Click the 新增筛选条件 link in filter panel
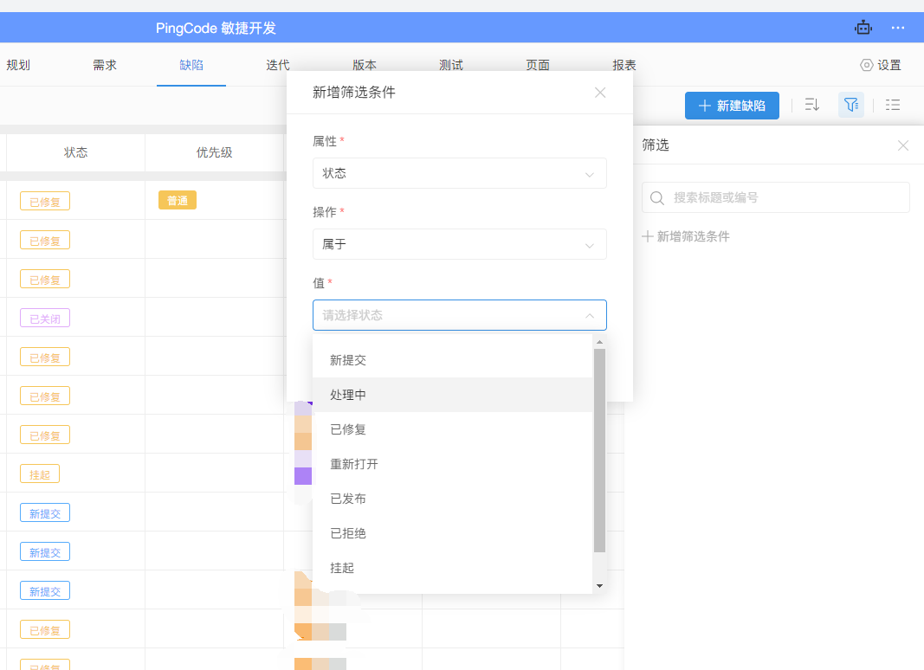This screenshot has height=670, width=924. 686,236
